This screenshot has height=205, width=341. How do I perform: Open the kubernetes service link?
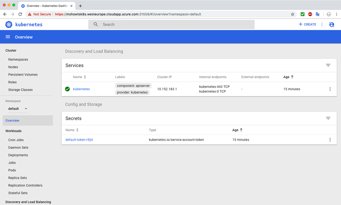81,89
